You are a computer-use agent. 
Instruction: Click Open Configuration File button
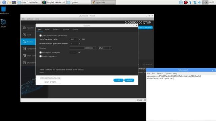tap(50, 78)
